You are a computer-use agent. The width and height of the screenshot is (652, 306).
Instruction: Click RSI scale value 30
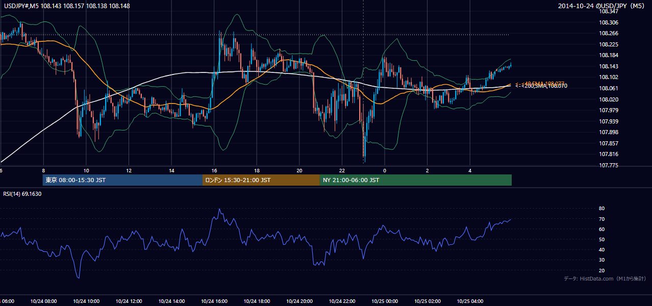coord(602,260)
